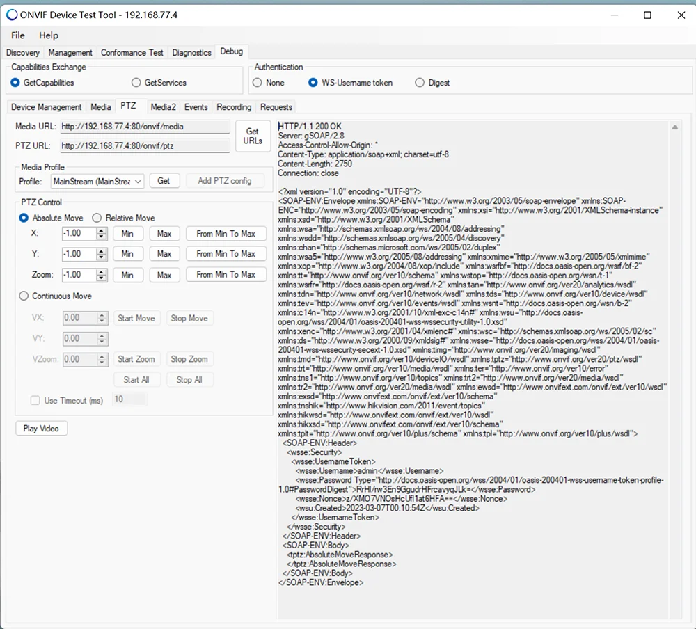Open the Recording sub-tab
Viewport: 696px width, 629px height.
click(234, 107)
